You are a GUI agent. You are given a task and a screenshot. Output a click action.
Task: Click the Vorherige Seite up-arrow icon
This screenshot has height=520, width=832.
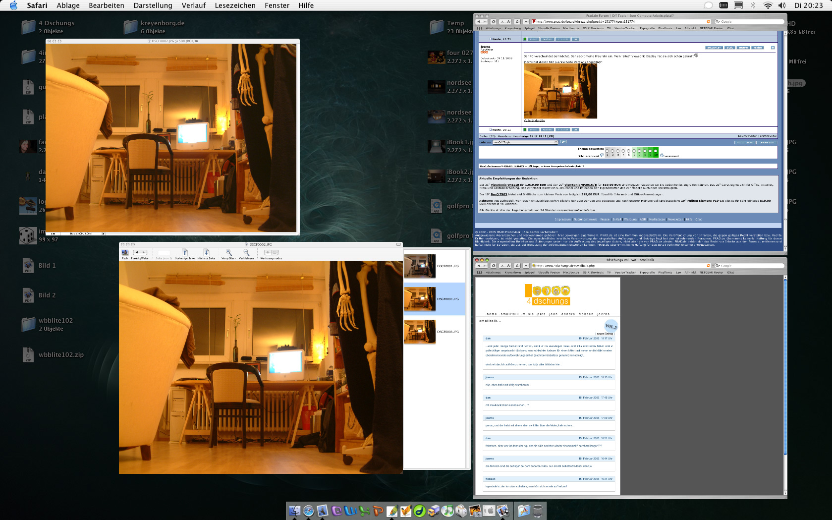(185, 253)
